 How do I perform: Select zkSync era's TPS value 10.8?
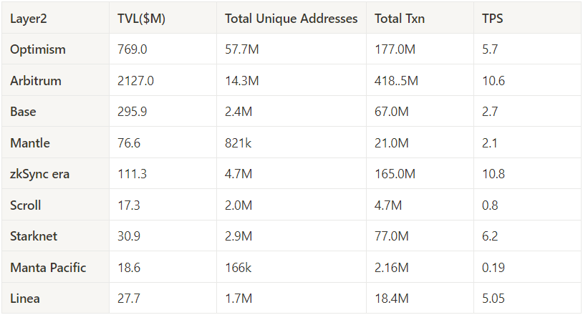pos(493,174)
